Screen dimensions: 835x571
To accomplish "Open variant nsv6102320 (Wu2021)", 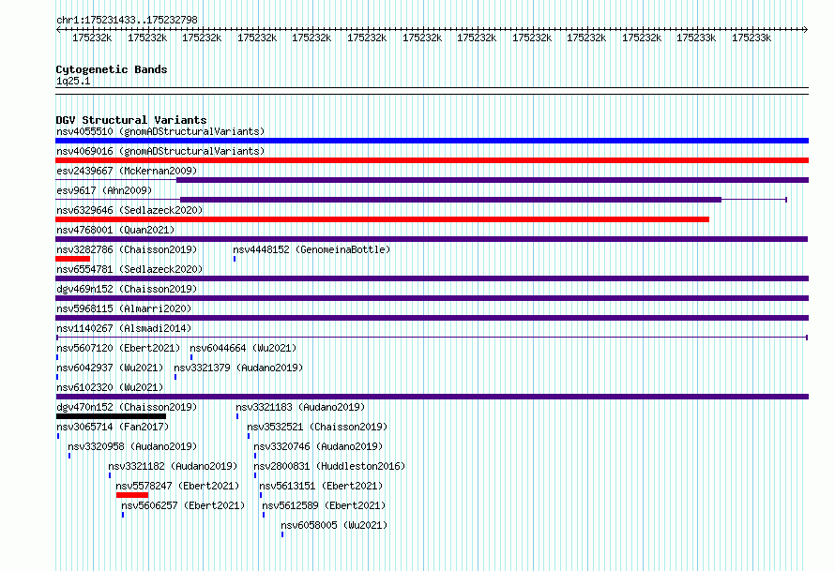I will click(x=110, y=387).
